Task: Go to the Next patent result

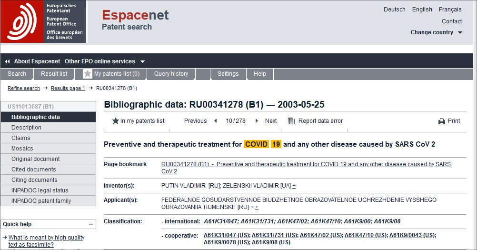Action: 271,121
